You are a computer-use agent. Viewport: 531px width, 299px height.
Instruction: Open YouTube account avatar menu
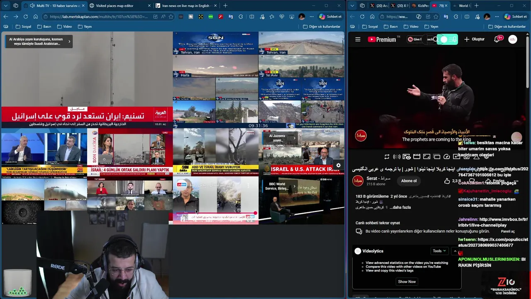513,39
